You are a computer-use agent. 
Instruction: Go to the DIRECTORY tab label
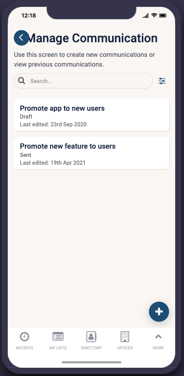[91, 348]
